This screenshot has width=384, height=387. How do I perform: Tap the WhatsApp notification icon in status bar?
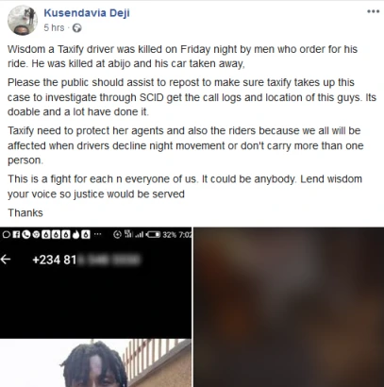point(26,234)
